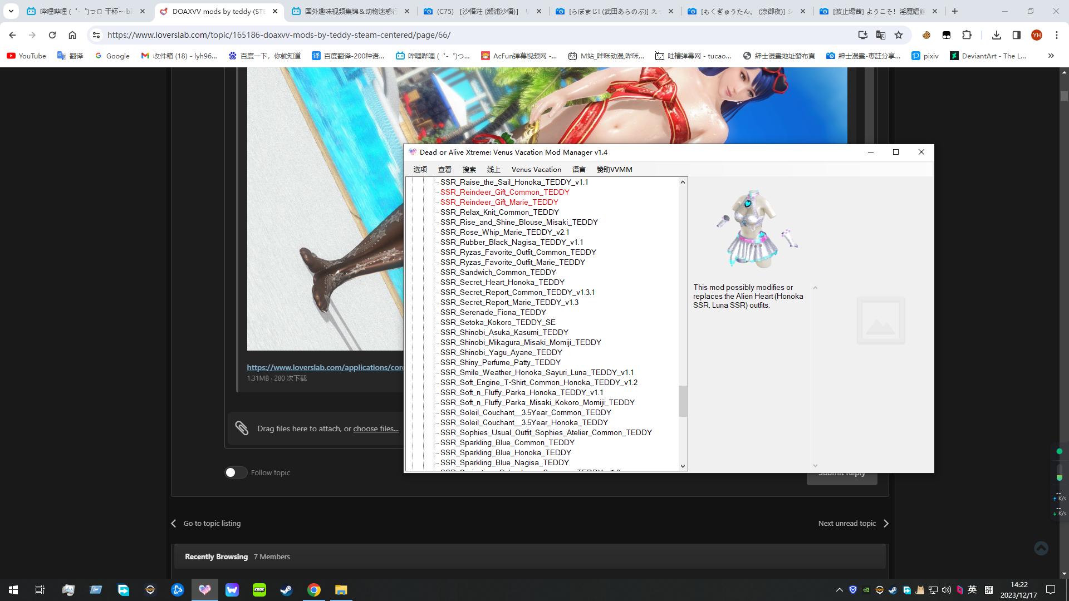Click site info icon beside URL

coord(96,35)
